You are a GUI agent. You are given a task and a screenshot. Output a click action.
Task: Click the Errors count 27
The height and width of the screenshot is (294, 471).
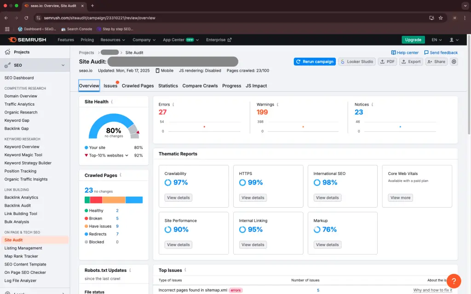[162, 112]
